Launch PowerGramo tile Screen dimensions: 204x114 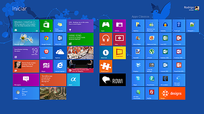(152, 80)
